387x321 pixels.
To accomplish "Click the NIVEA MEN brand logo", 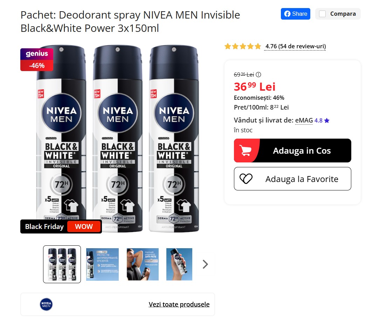I will tap(46, 304).
